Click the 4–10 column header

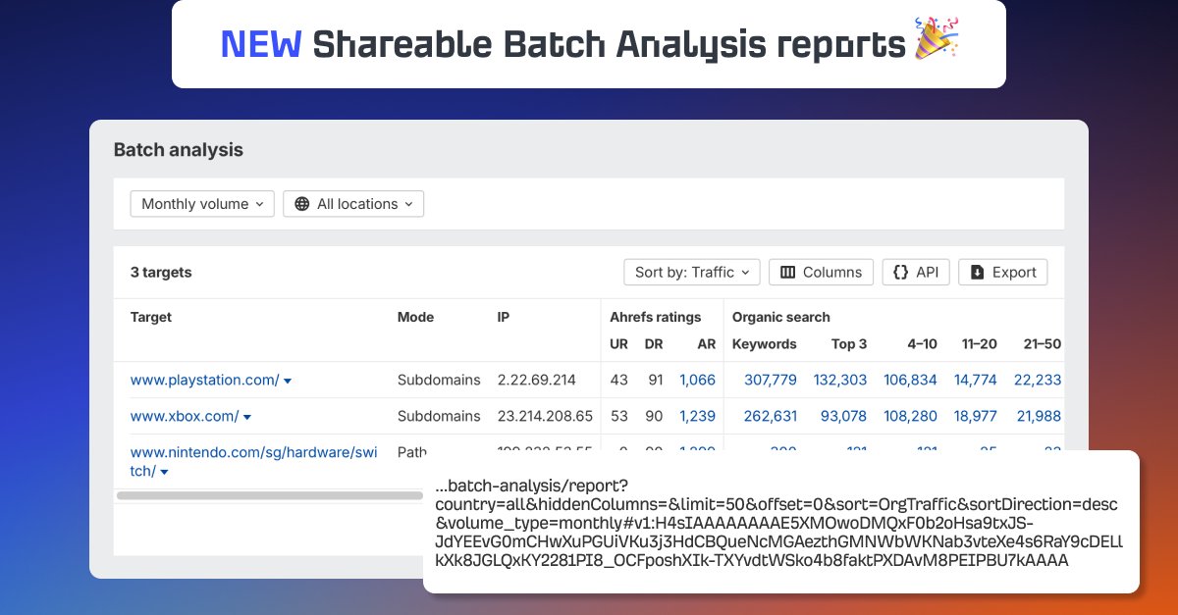[922, 344]
